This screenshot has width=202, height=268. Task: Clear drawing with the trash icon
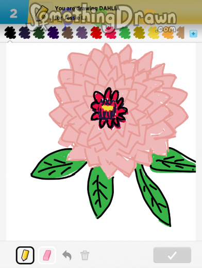click(x=85, y=256)
